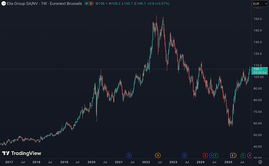Click the 70.00 price axis label
The width and height of the screenshot is (269, 166).
coord(258,112)
